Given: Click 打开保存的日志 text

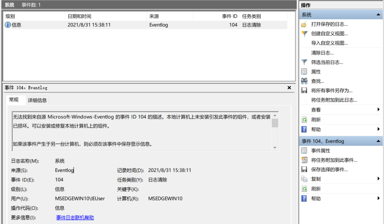Looking at the screenshot, I should click(329, 24).
